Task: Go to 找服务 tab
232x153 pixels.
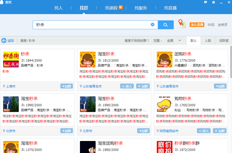Action: click(141, 8)
